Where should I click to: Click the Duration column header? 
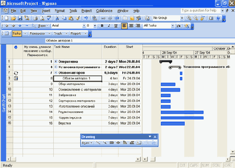110,52
